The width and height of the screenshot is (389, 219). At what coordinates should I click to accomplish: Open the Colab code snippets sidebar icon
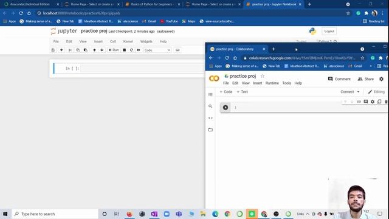coord(210,118)
